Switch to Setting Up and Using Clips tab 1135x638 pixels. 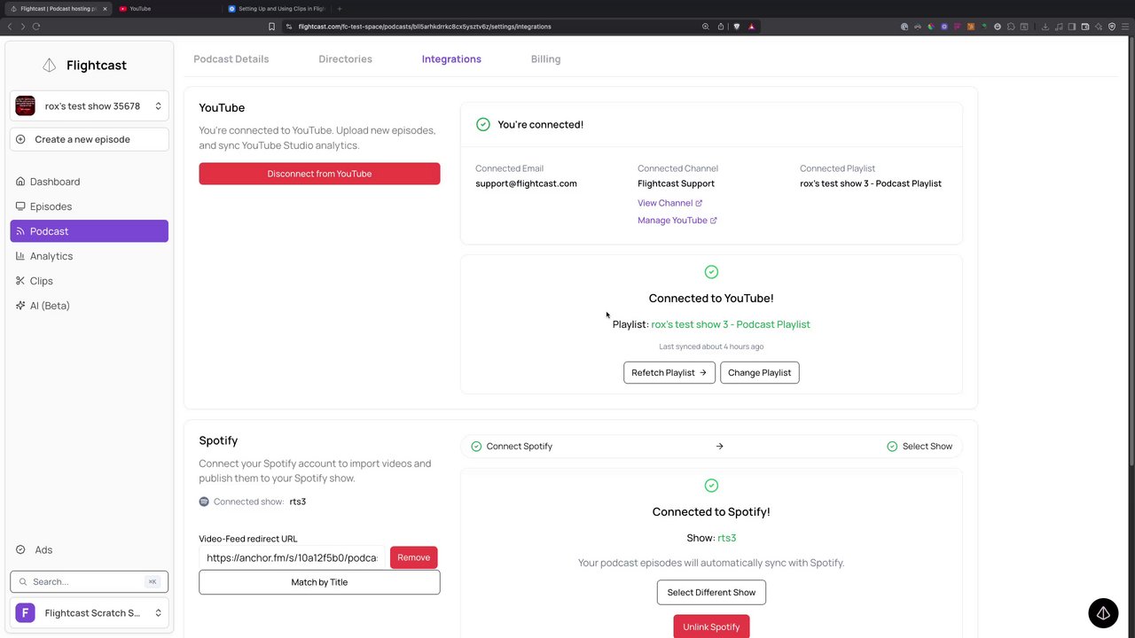(277, 9)
